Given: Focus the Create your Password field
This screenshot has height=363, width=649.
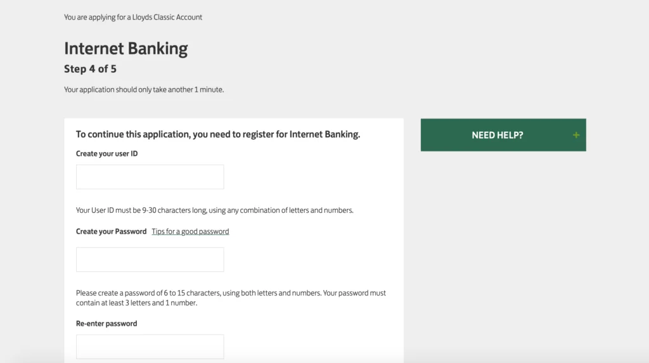Looking at the screenshot, I should pyautogui.click(x=150, y=260).
